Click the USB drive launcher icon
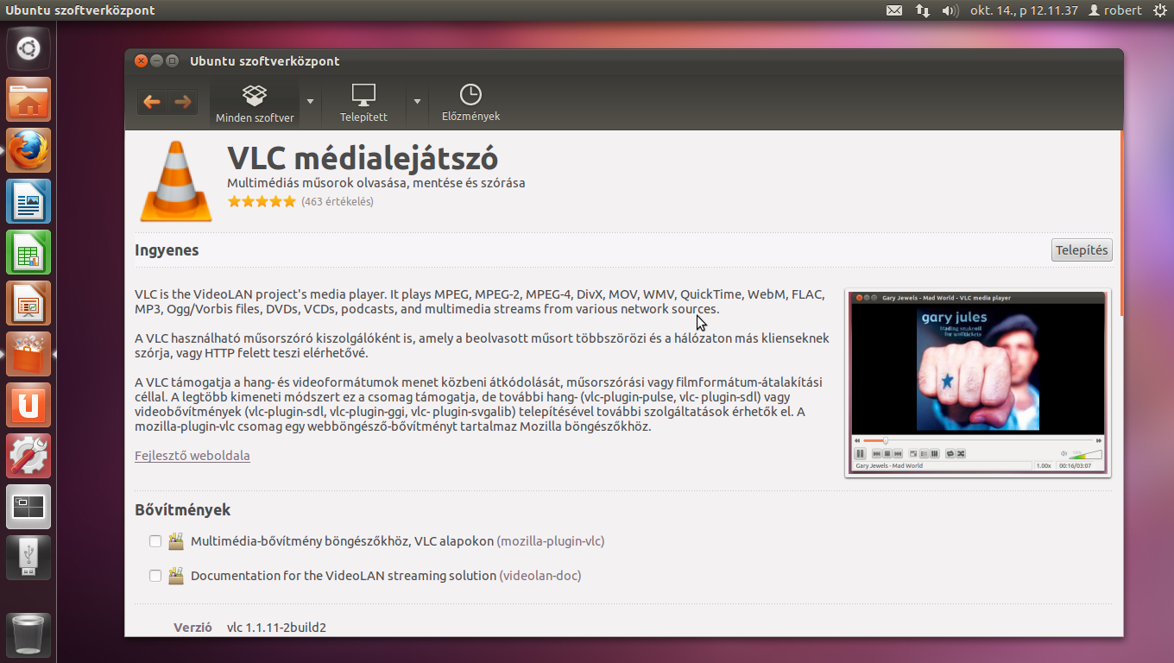 [28, 558]
